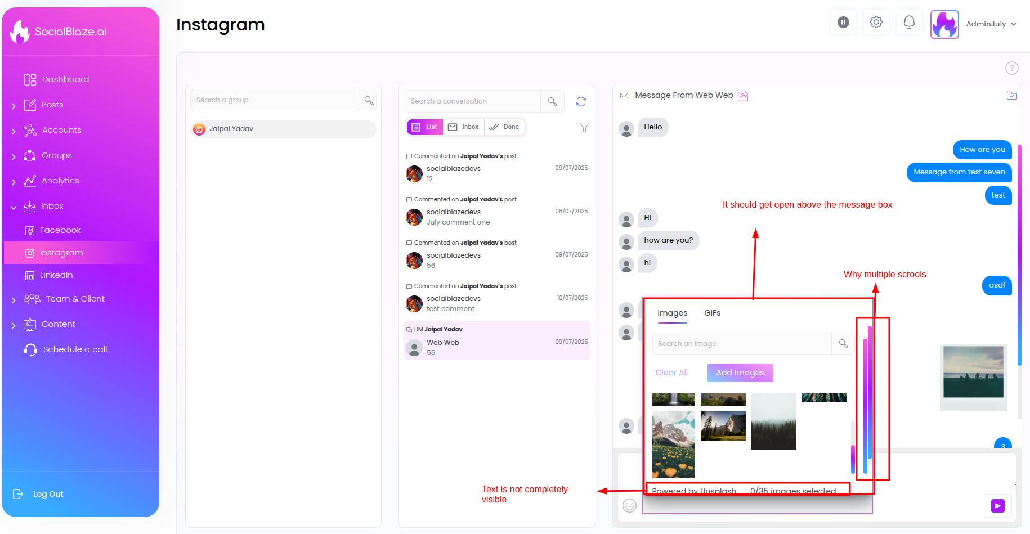This screenshot has height=534, width=1030.
Task: Select the Jaipal Yadav group
Action: 283,129
